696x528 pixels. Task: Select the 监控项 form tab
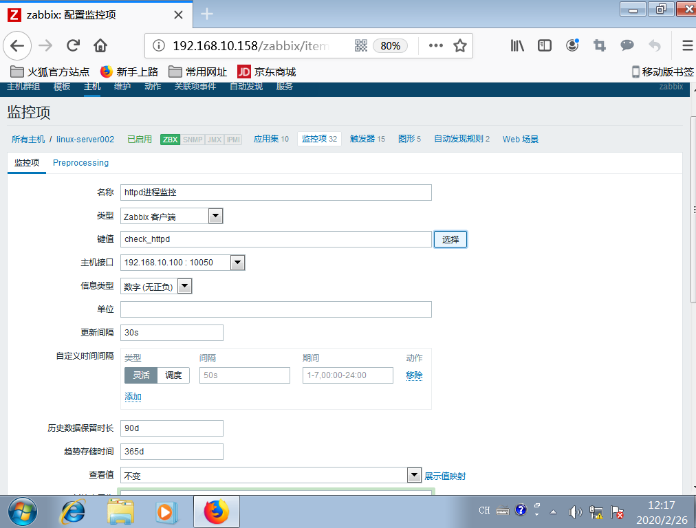point(27,163)
